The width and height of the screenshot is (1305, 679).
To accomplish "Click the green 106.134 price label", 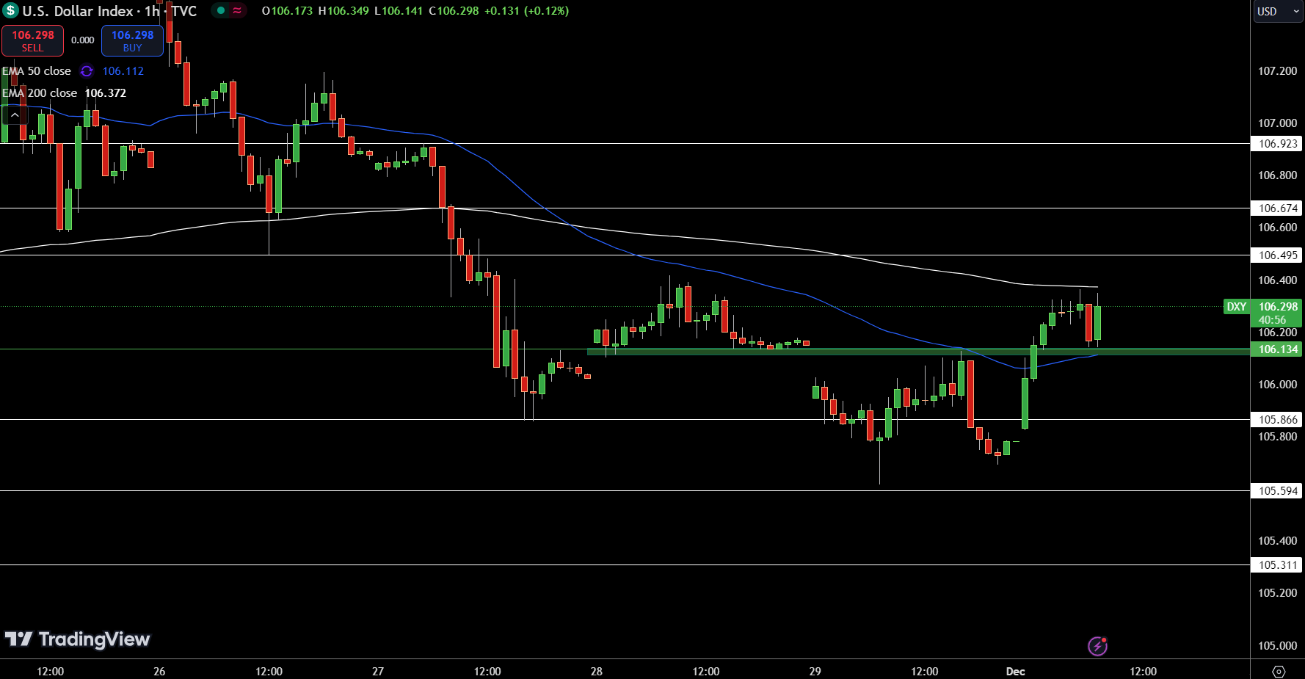I will pyautogui.click(x=1277, y=349).
